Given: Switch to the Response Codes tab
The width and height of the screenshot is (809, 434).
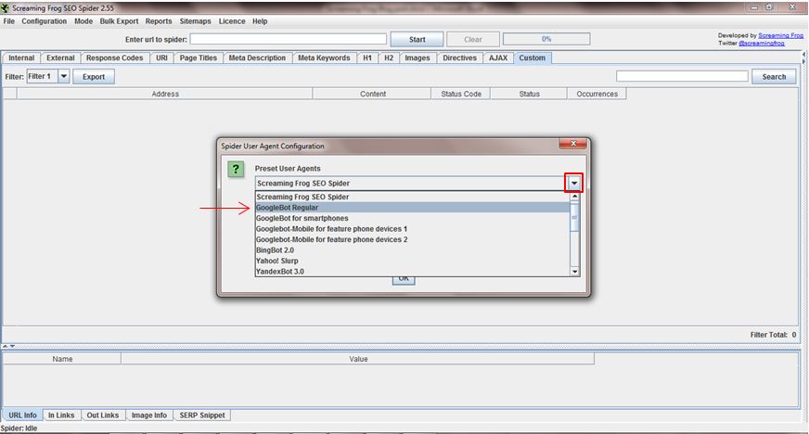Looking at the screenshot, I should [114, 57].
